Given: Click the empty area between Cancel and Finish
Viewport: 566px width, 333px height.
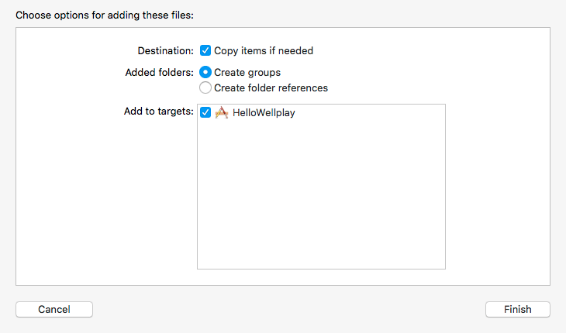Looking at the screenshot, I should click(287, 309).
